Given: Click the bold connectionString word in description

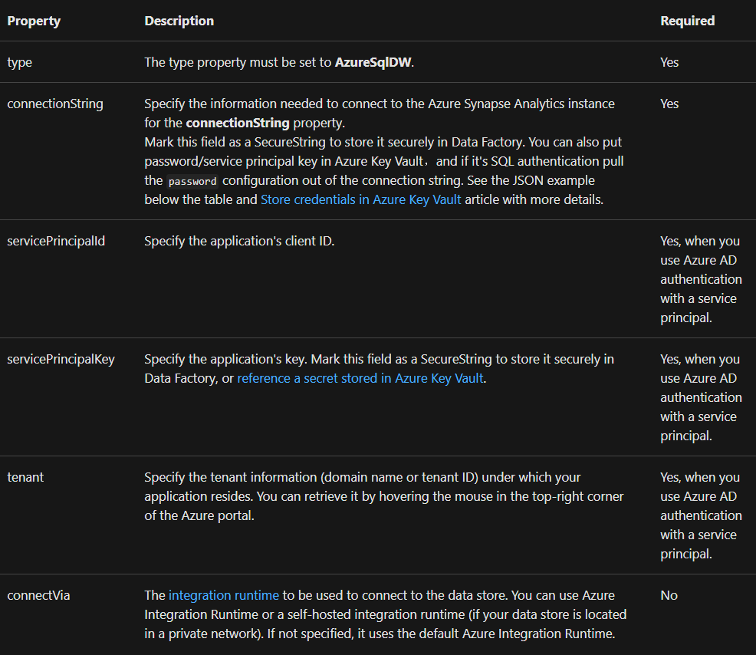Looking at the screenshot, I should coord(238,123).
